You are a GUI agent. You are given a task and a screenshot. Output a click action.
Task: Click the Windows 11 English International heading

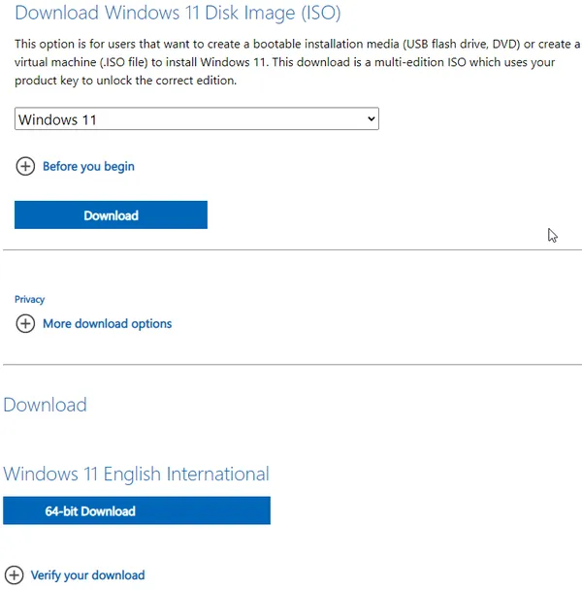tap(136, 474)
